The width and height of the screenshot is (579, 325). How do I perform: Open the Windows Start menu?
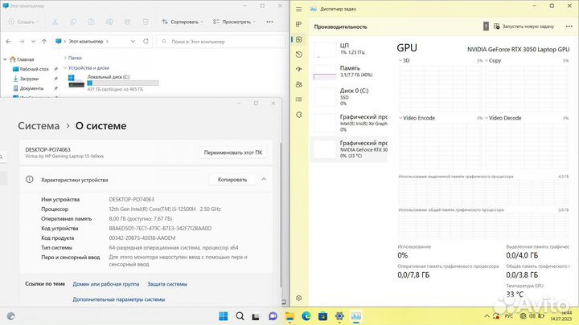click(x=223, y=316)
